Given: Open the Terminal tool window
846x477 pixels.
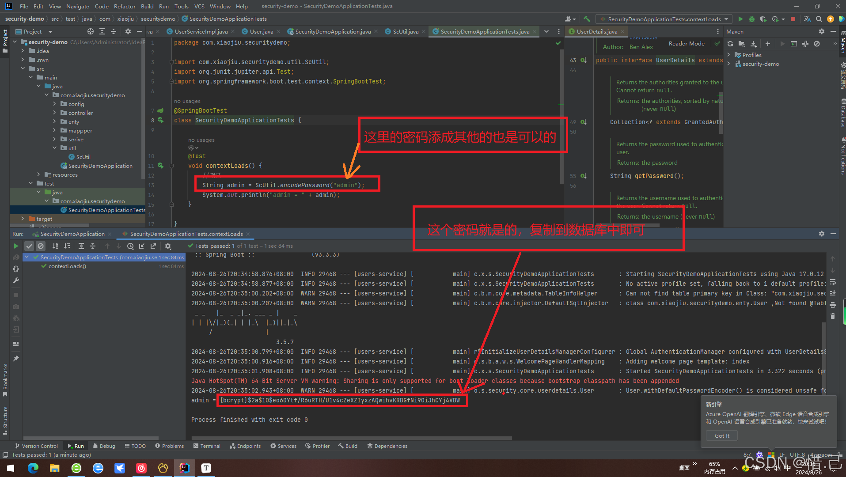Looking at the screenshot, I should [x=206, y=446].
